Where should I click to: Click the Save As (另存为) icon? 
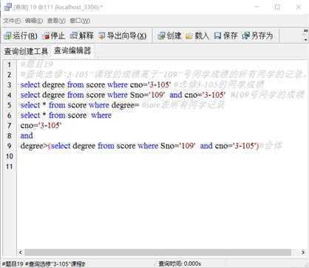click(245, 36)
